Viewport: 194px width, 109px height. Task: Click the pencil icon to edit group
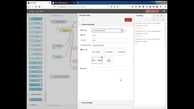(125, 31)
